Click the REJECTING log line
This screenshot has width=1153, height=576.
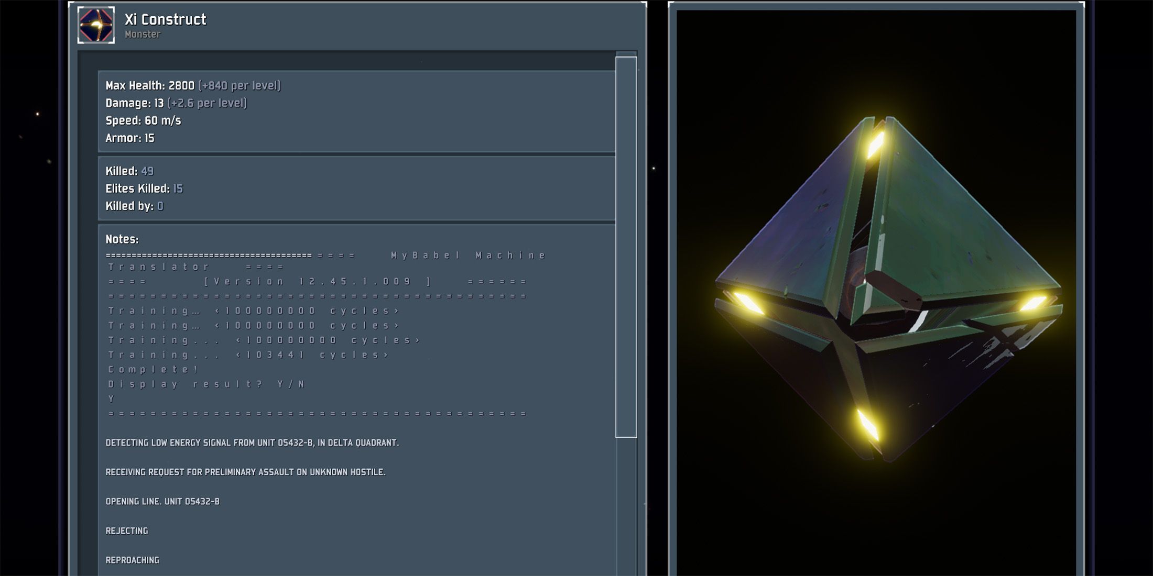[x=127, y=531]
